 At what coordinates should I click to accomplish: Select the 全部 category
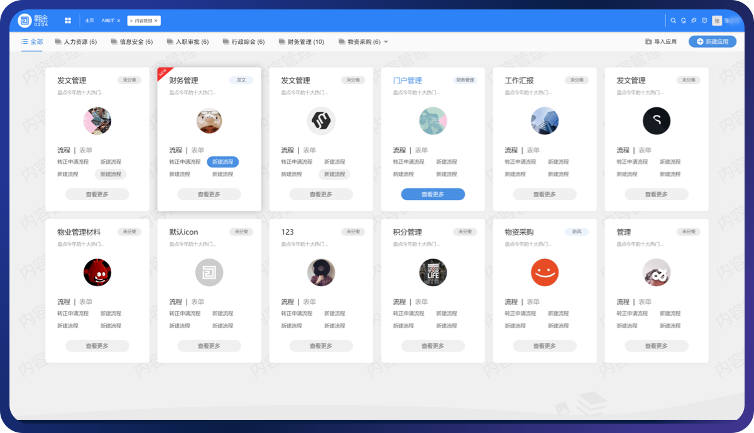[32, 41]
